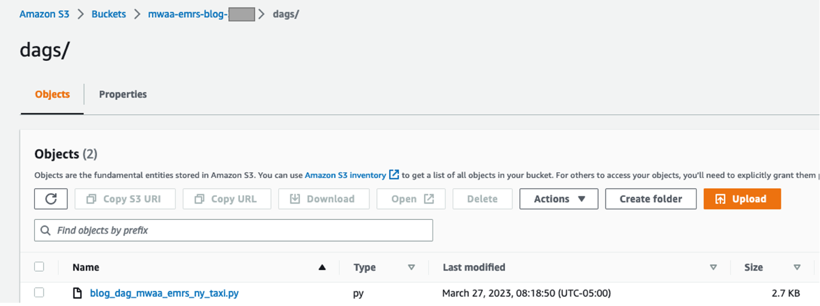
Task: Sort by Last modified column arrow
Action: pos(713,268)
